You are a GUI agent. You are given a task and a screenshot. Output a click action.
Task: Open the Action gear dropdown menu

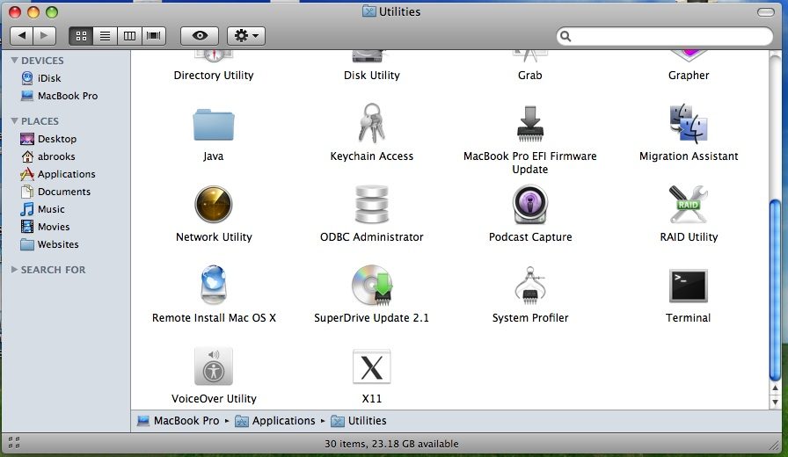(246, 36)
